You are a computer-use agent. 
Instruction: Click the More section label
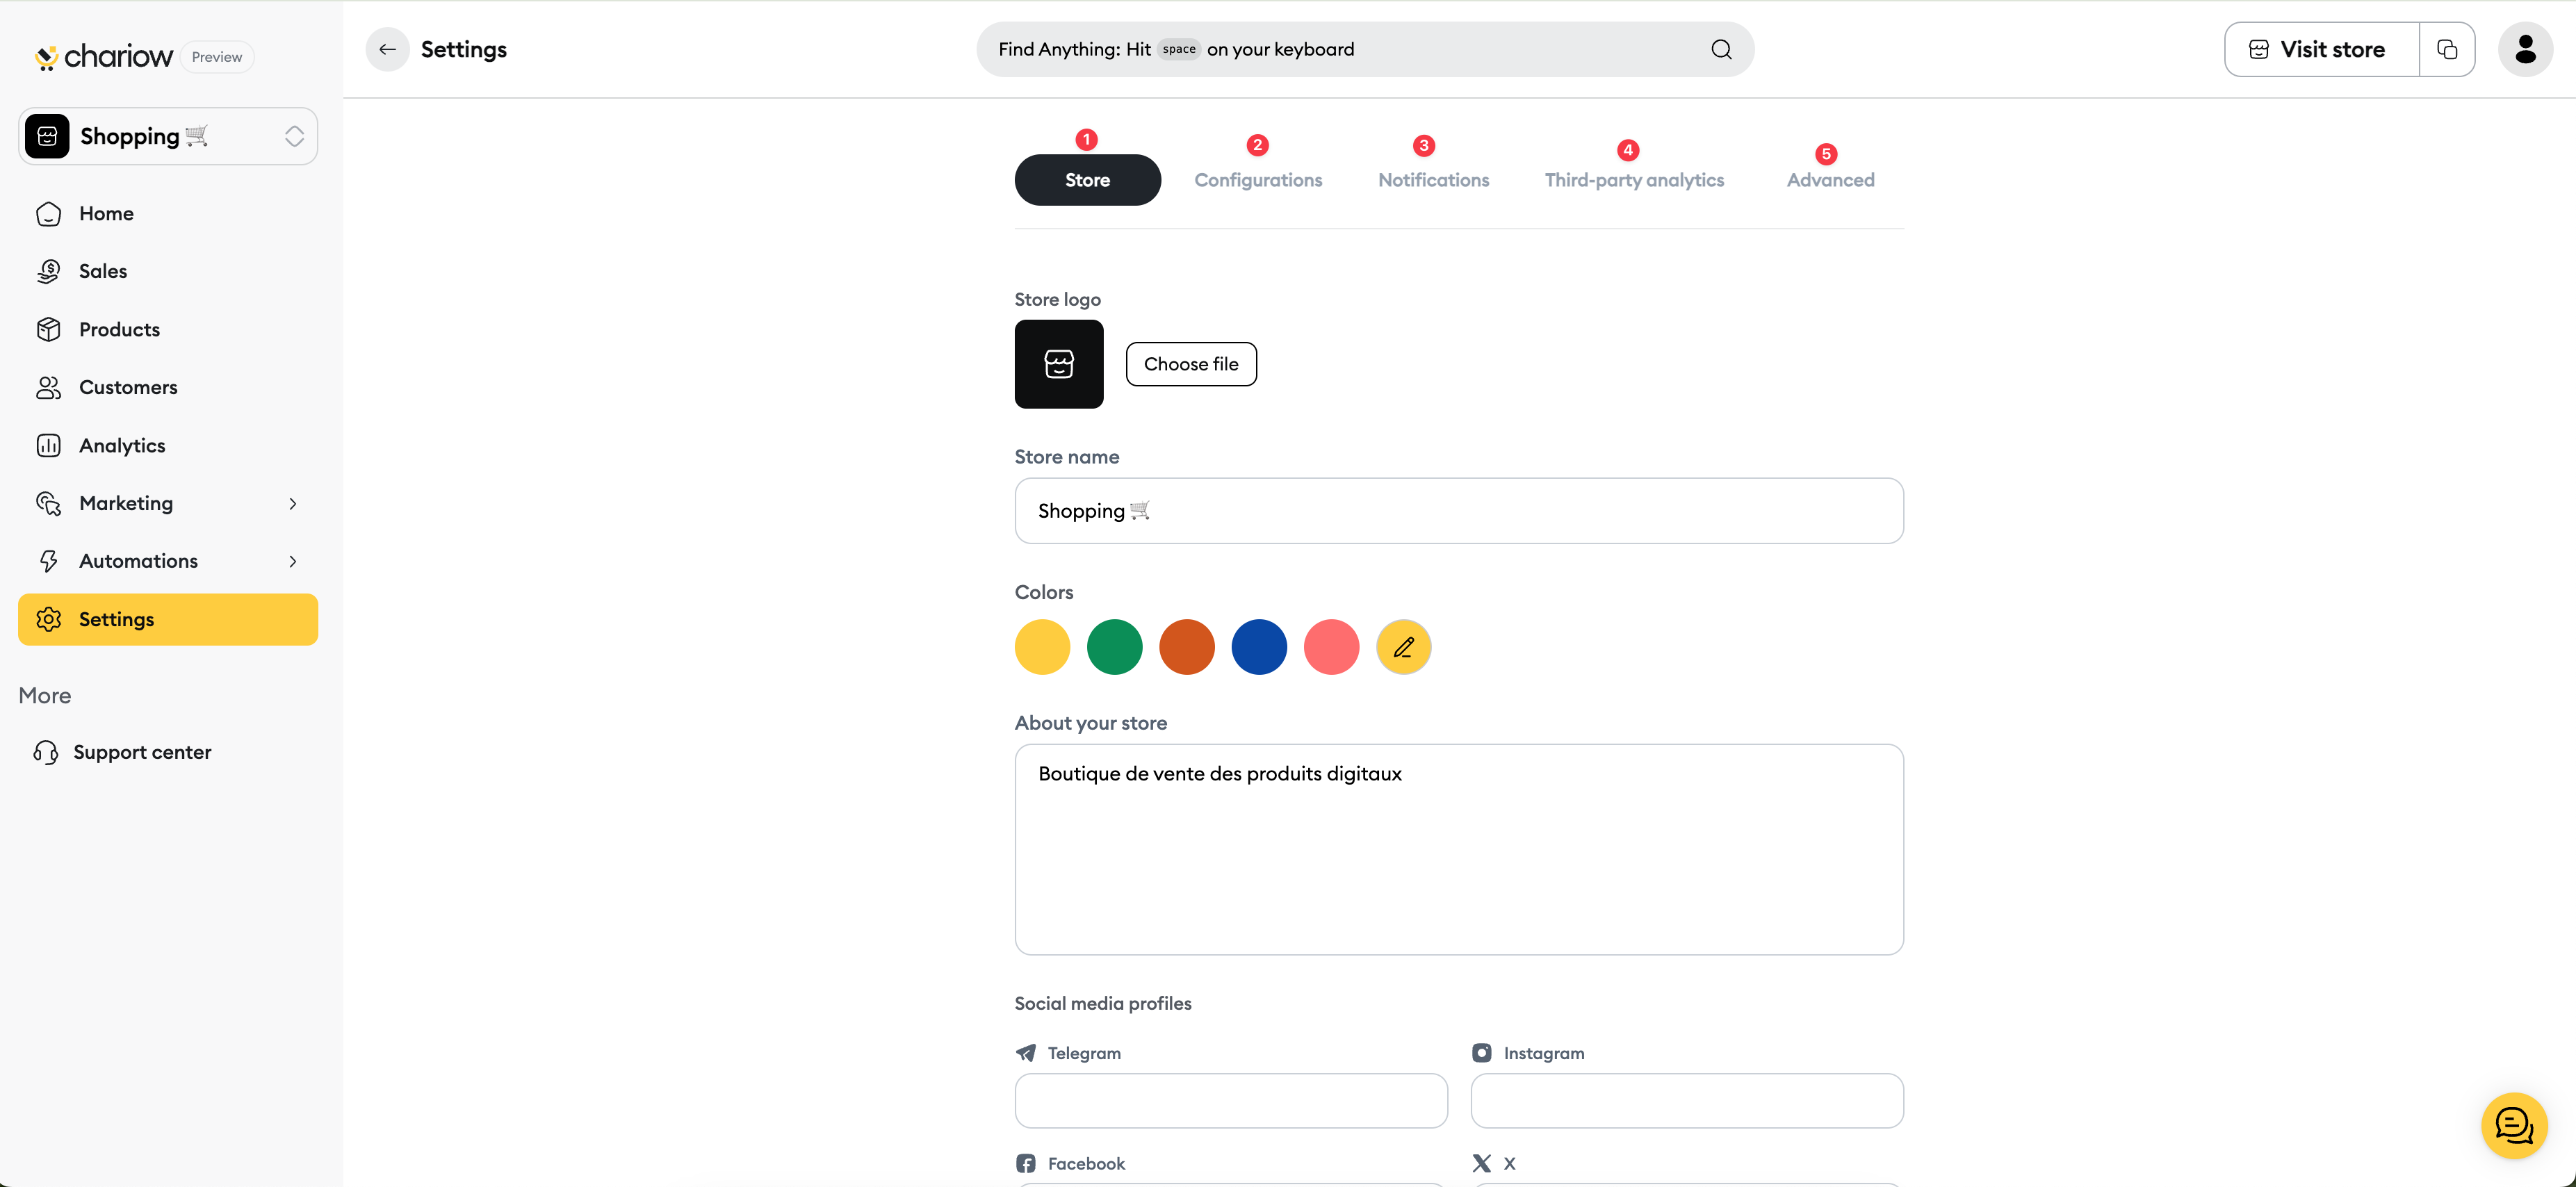(x=45, y=695)
